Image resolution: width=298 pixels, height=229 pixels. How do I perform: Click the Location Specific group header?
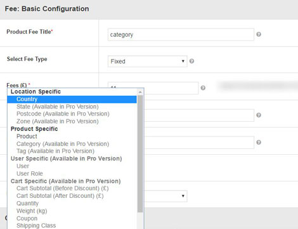(x=36, y=91)
